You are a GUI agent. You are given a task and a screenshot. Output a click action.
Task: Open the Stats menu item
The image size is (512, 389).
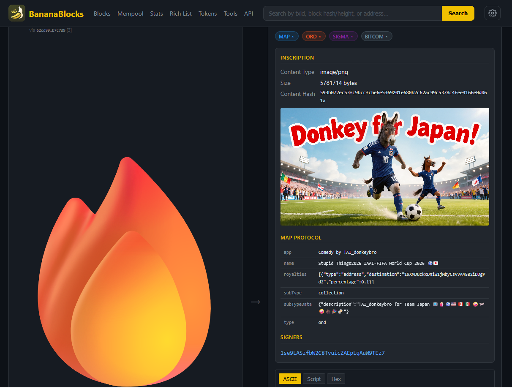point(156,14)
